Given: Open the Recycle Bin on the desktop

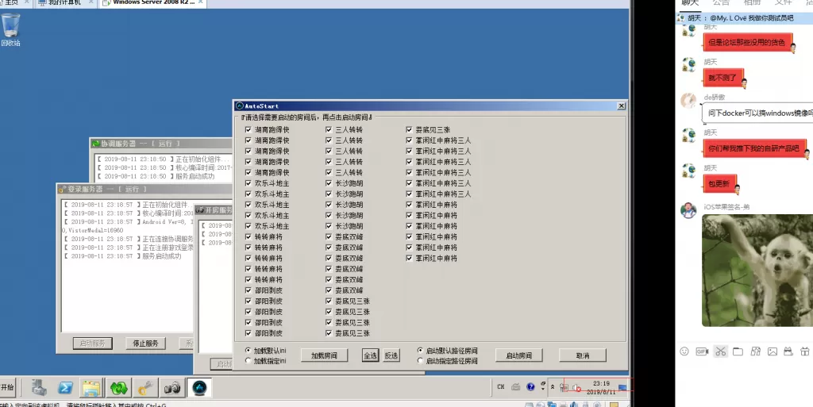Looking at the screenshot, I should point(11,28).
